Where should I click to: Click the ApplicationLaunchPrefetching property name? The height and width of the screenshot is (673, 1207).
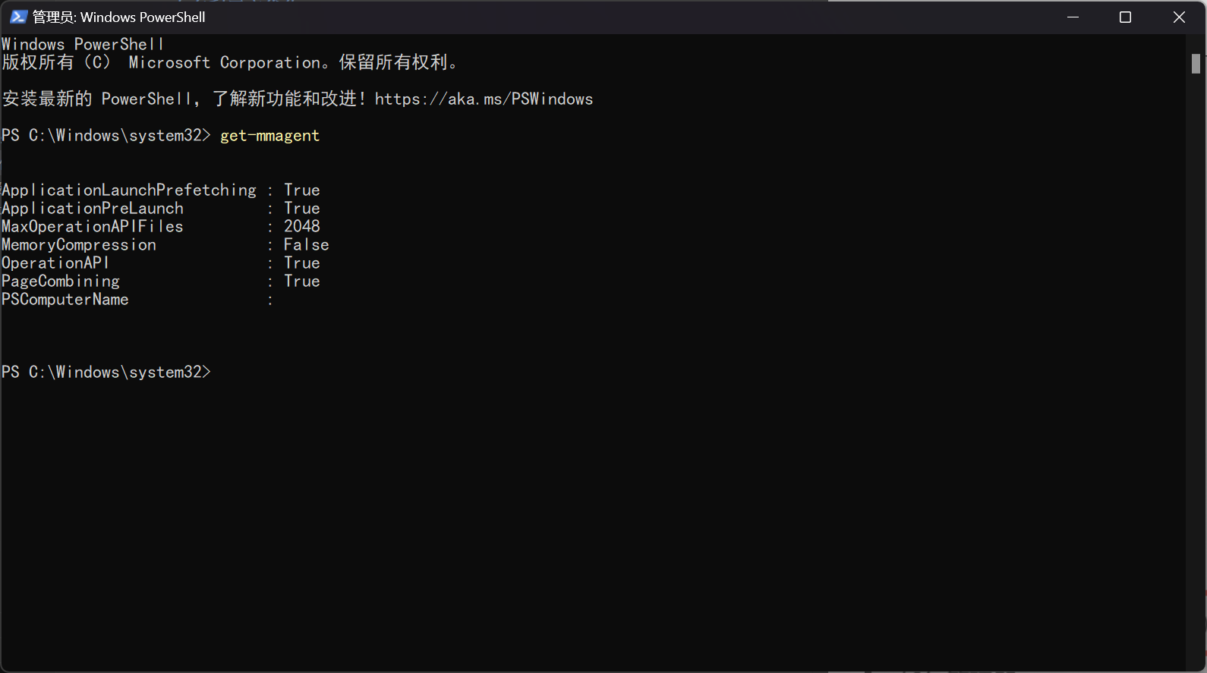coord(129,190)
